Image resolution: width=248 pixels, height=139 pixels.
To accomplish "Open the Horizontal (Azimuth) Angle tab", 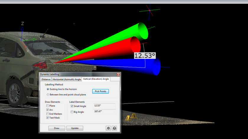I will [67, 79].
